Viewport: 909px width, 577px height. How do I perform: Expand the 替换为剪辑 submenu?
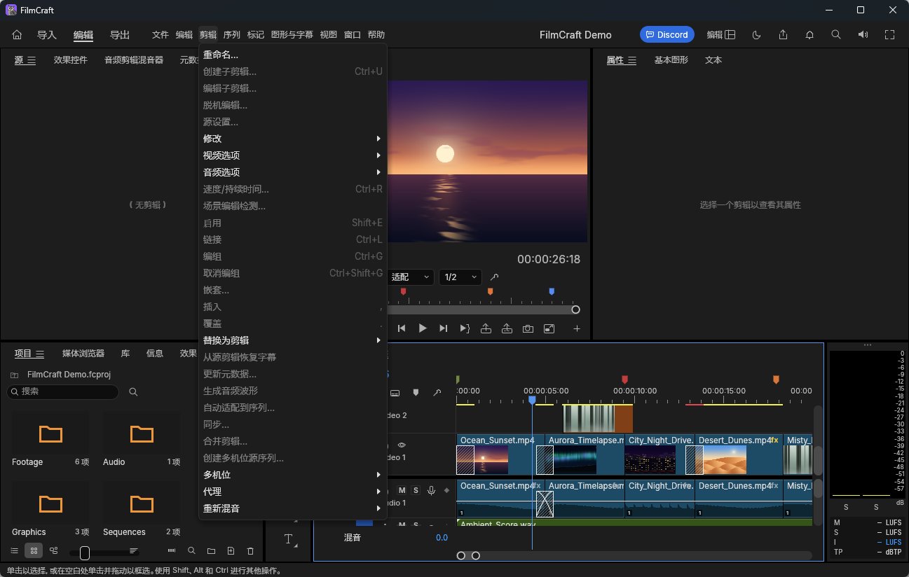(292, 340)
